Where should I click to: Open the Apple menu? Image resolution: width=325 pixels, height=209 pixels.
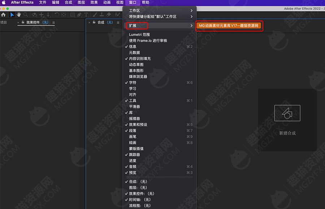(4, 3)
